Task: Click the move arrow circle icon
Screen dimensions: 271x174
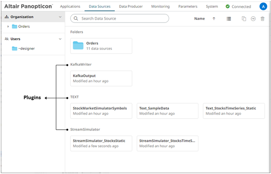Action: [x=253, y=19]
